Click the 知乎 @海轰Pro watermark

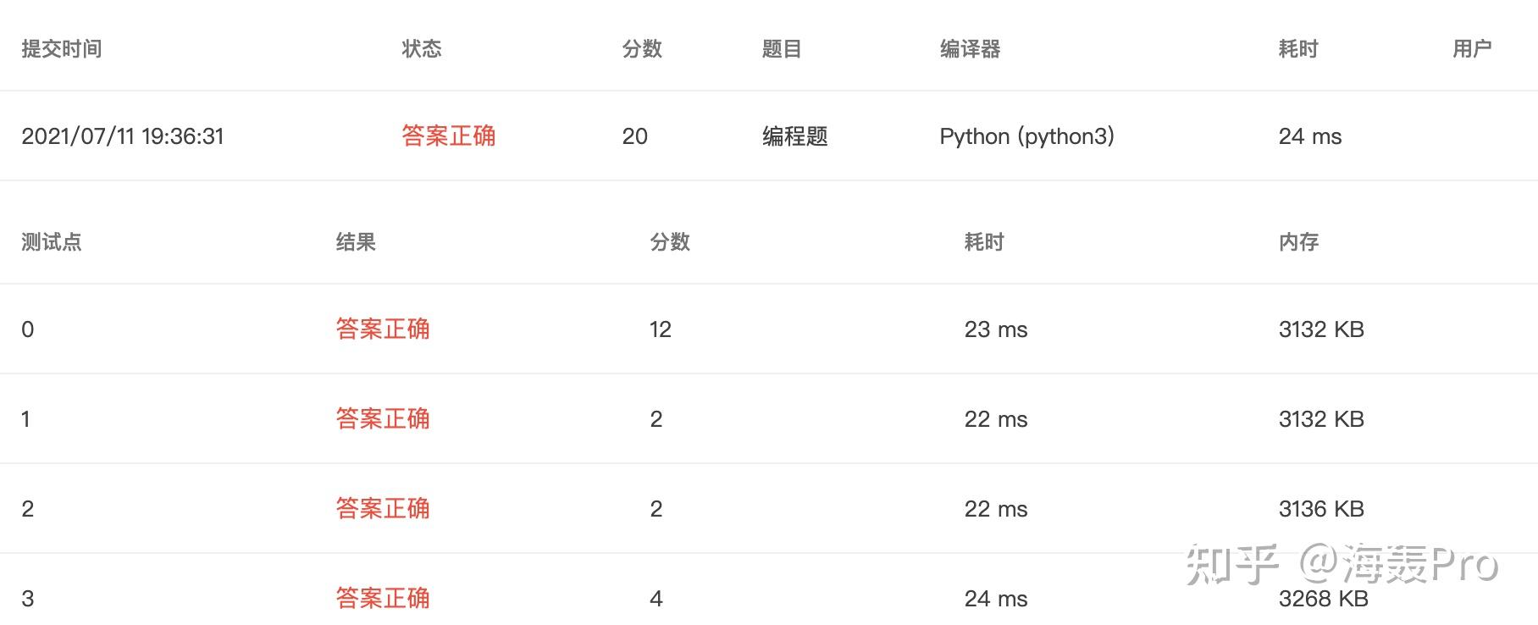click(1342, 564)
